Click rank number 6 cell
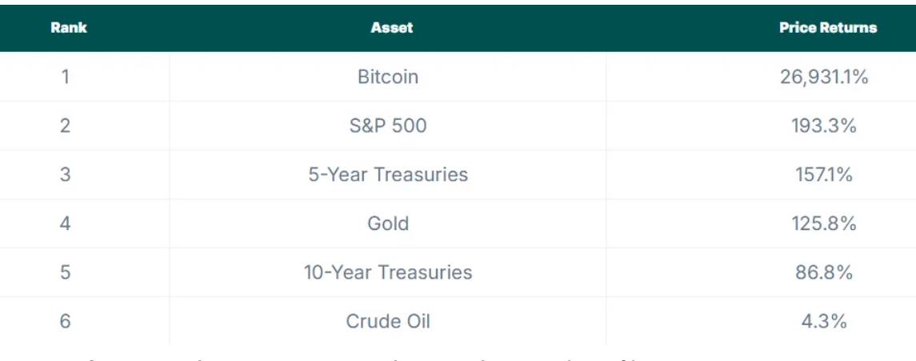 [x=65, y=321]
